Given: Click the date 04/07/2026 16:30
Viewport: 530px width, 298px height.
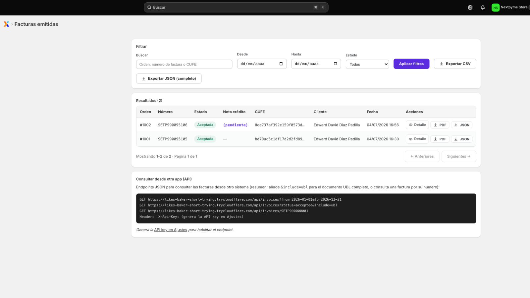Looking at the screenshot, I should (383, 139).
